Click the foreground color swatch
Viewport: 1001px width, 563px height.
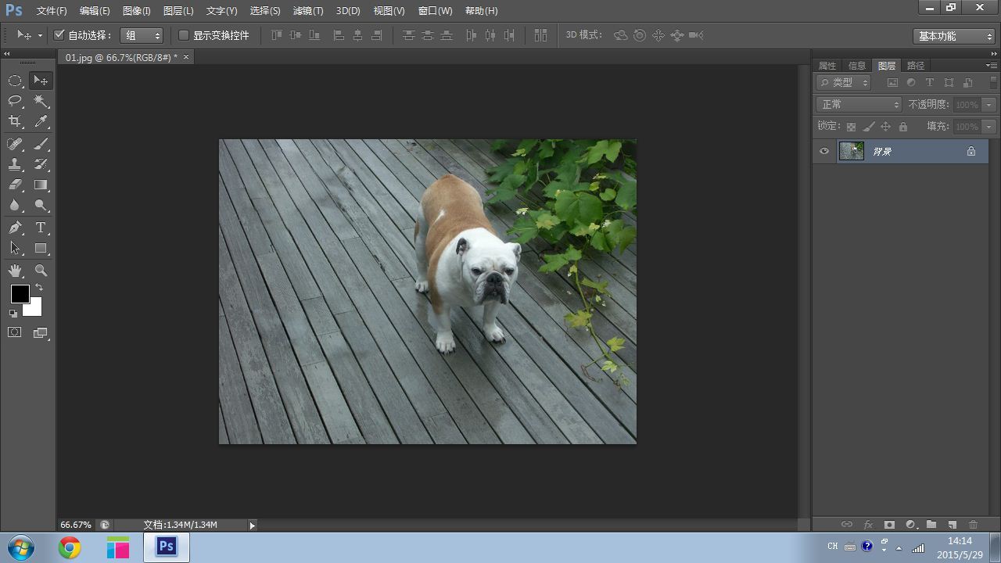[x=20, y=294]
